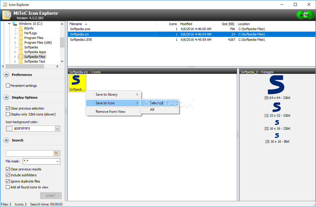Click the START search button
316x207 pixels.
click(x=51, y=196)
